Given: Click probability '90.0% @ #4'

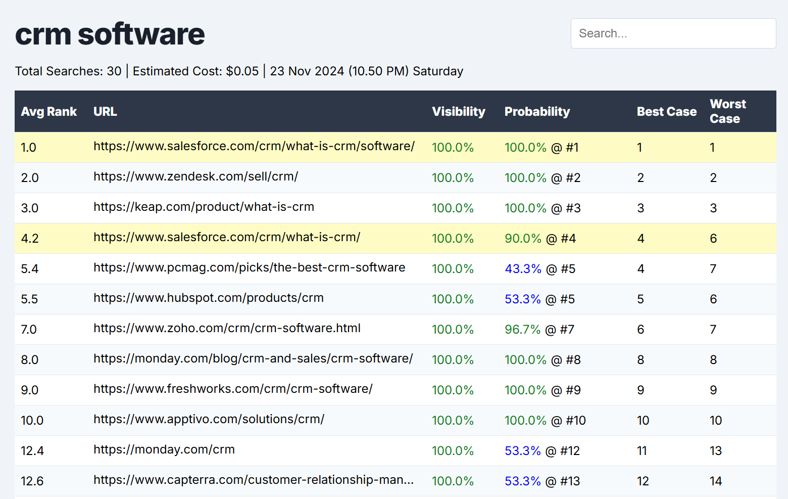Looking at the screenshot, I should pyautogui.click(x=540, y=239).
